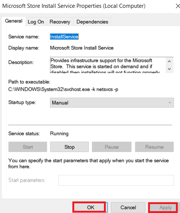Click the Apply button

pyautogui.click(x=163, y=207)
